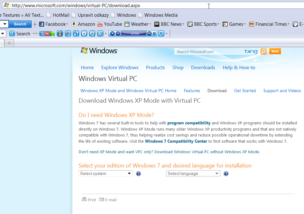Select the Download sub-tab

[x=217, y=91]
